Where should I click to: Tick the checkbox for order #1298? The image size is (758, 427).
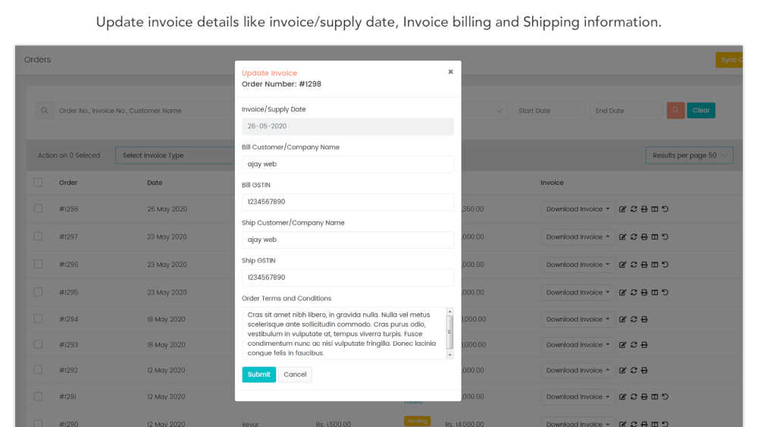tap(38, 209)
